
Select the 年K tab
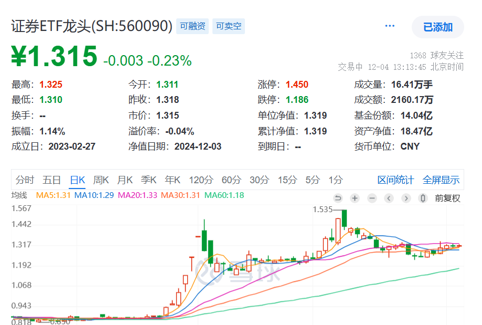(172, 180)
